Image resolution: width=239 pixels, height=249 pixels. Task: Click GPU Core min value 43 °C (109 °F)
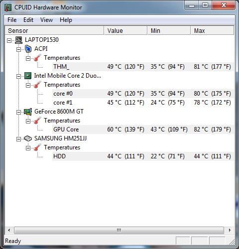click(169, 129)
